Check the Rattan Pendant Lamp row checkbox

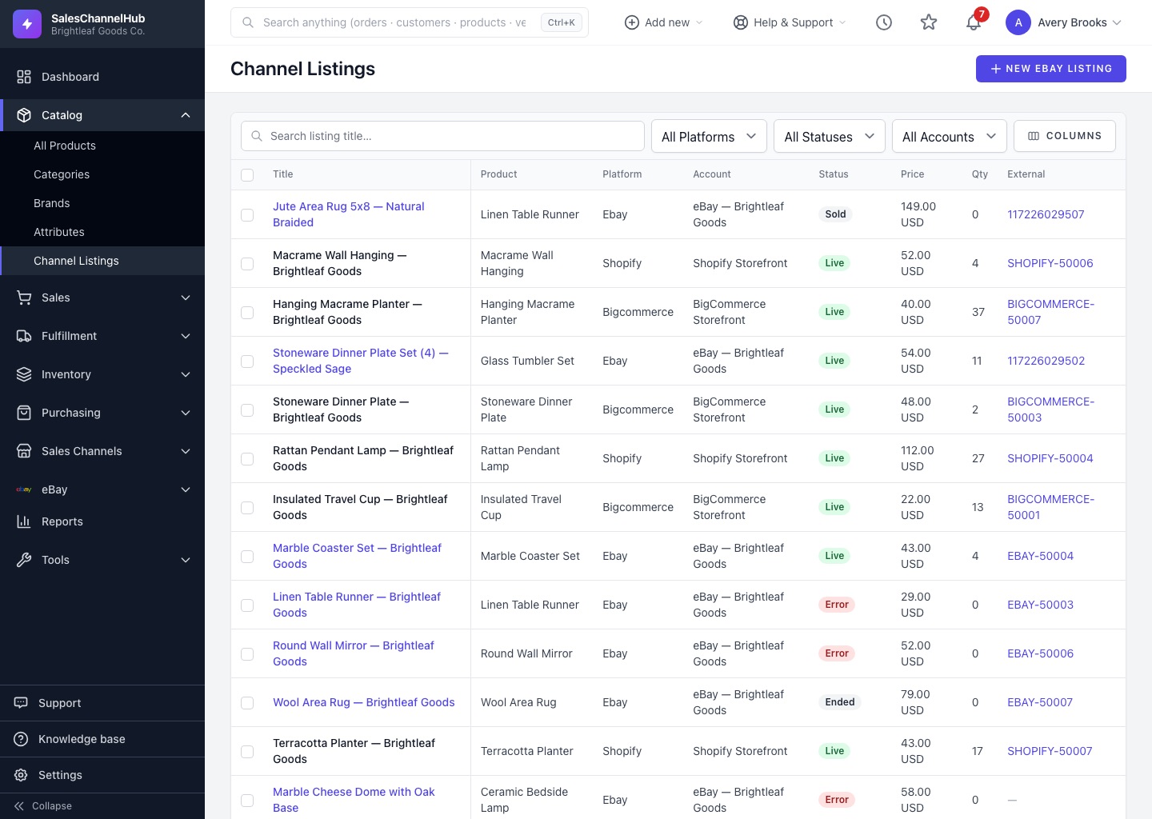(247, 459)
